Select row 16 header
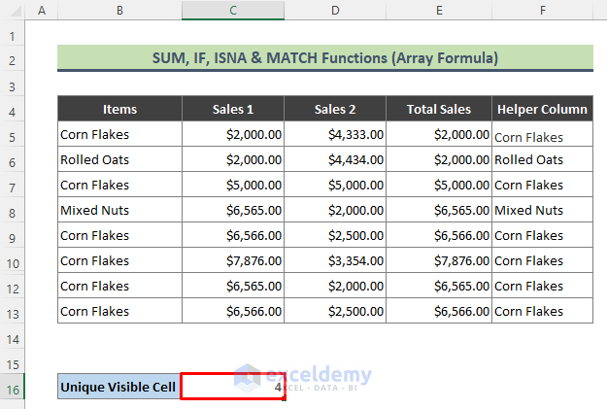 (12, 387)
